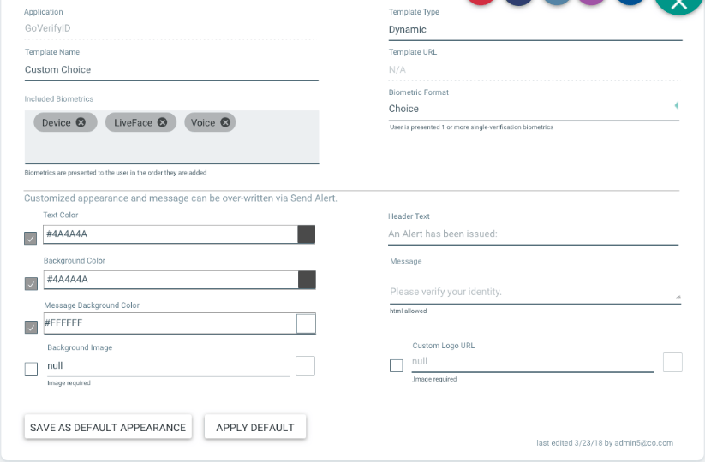This screenshot has width=705, height=462.
Task: Click the purple circle button at top
Action: click(592, 2)
